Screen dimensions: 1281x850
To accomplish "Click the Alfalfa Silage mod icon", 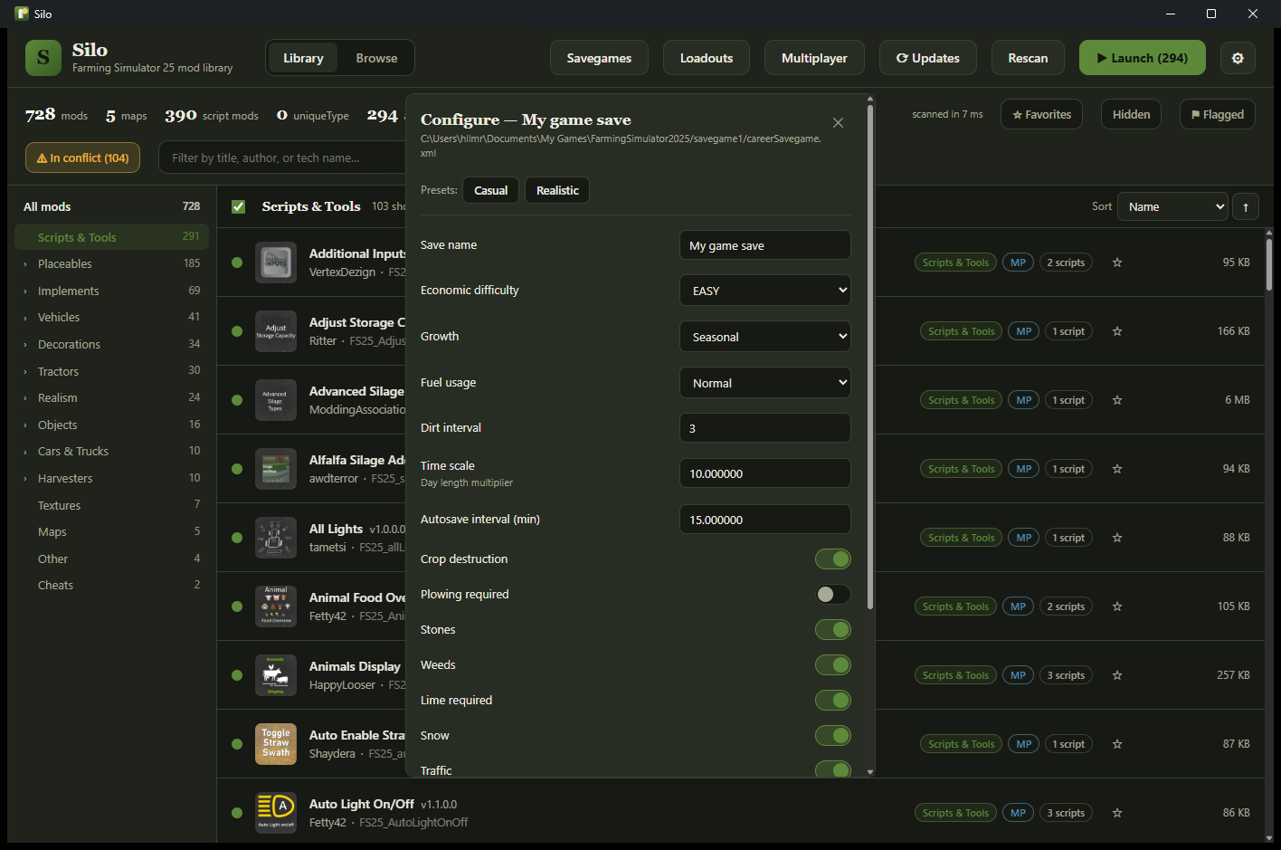I will click(276, 469).
